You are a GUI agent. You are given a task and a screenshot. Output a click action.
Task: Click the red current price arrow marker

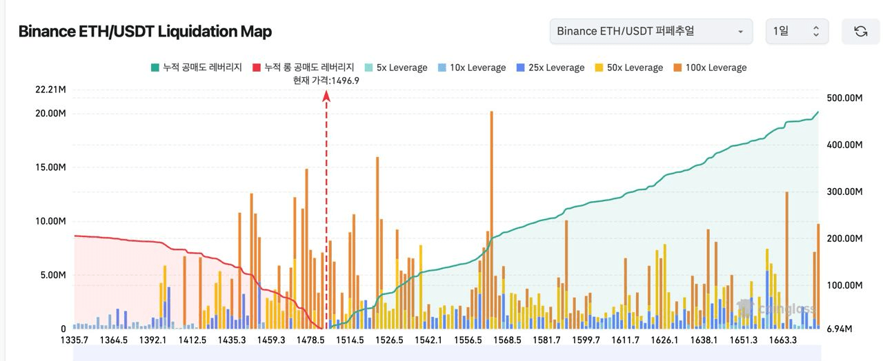(326, 96)
